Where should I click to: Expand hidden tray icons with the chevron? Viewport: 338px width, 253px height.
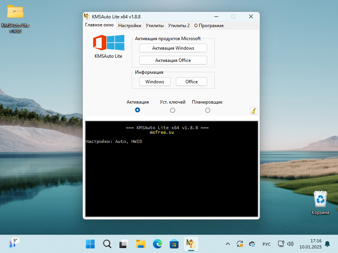[x=228, y=244]
